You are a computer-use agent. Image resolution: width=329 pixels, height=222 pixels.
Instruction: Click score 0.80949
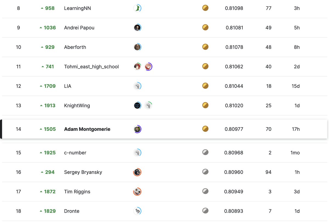[234, 192]
